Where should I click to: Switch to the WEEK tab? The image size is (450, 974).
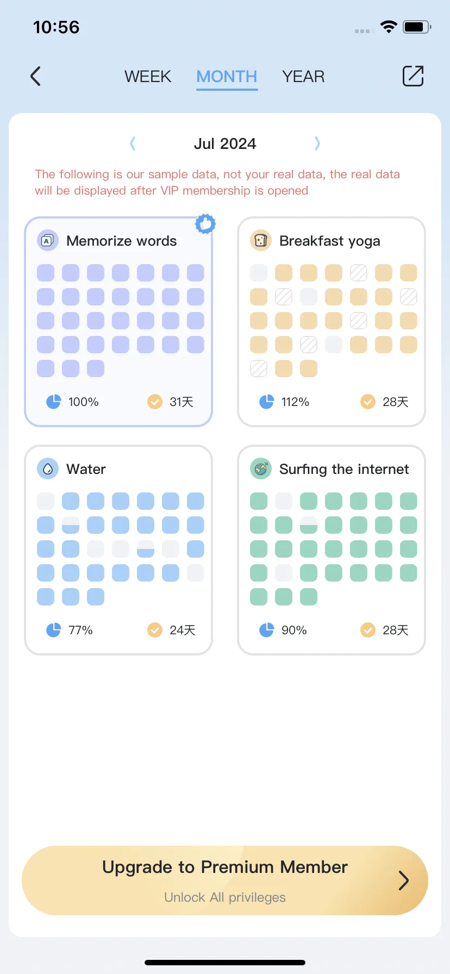click(x=148, y=77)
